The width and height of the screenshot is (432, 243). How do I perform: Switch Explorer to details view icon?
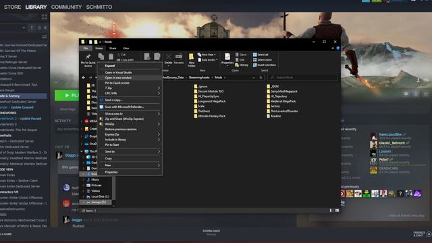point(331,211)
